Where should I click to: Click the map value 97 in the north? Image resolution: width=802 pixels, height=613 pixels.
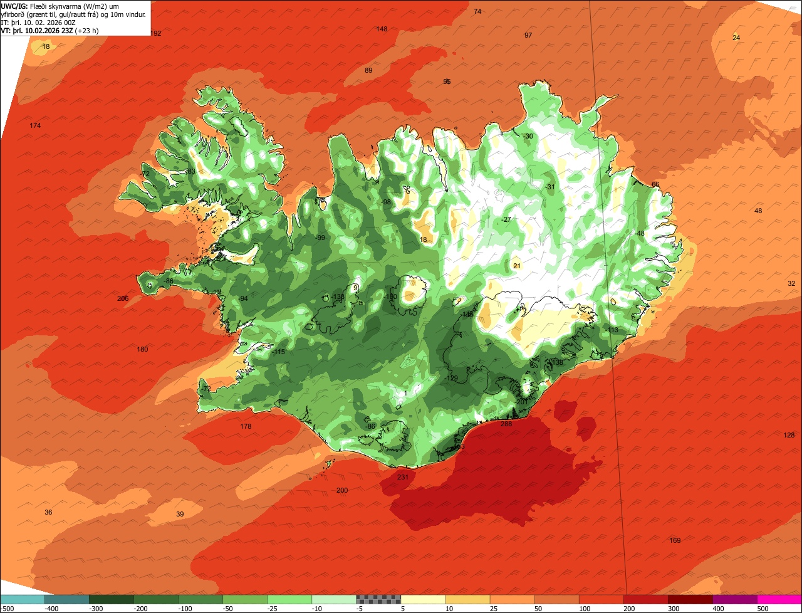point(528,35)
